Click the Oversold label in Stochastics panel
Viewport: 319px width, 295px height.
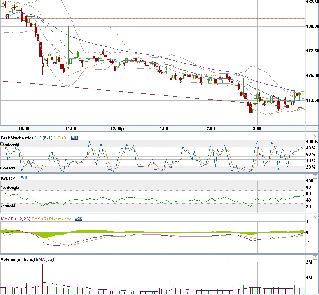point(8,168)
